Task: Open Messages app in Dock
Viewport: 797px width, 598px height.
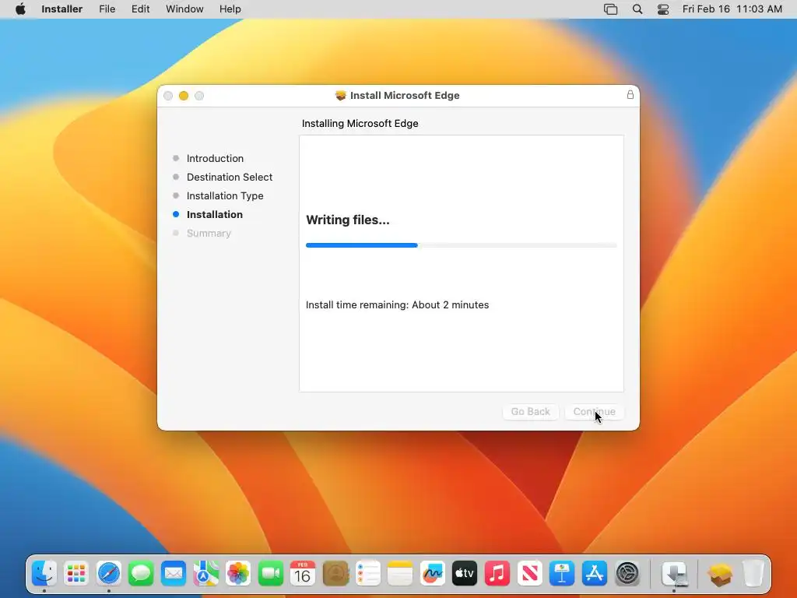Action: pos(141,574)
